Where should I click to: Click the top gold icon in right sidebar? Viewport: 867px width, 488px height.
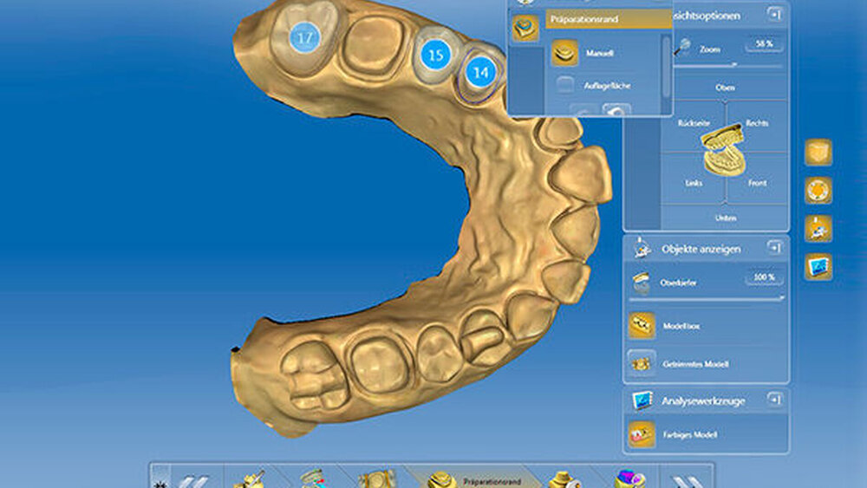coord(818,153)
